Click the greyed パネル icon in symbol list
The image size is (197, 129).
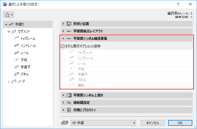(71, 80)
